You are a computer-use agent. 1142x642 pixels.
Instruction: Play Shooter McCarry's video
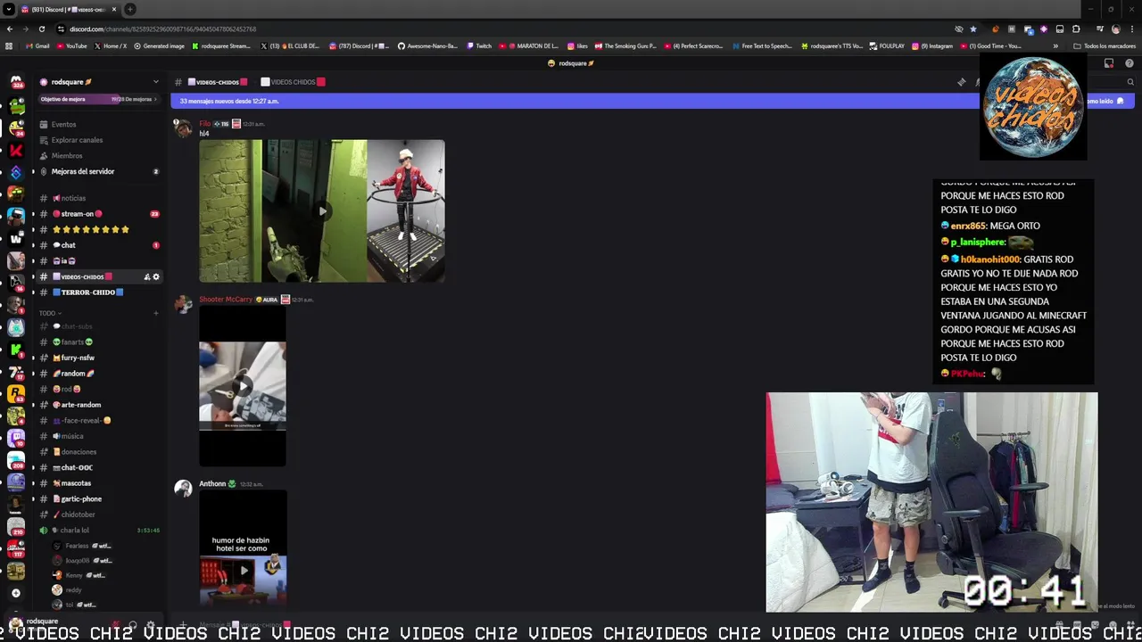pyautogui.click(x=243, y=386)
